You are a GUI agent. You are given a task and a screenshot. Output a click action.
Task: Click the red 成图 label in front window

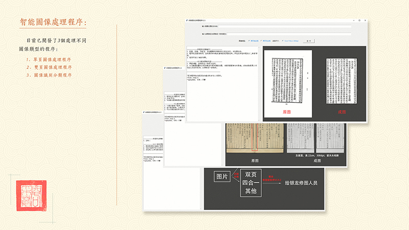(x=342, y=112)
